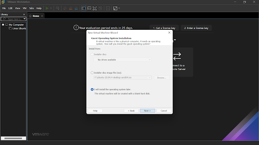Select My Computer in the library tree
The width and height of the screenshot is (259, 145).
click(16, 25)
